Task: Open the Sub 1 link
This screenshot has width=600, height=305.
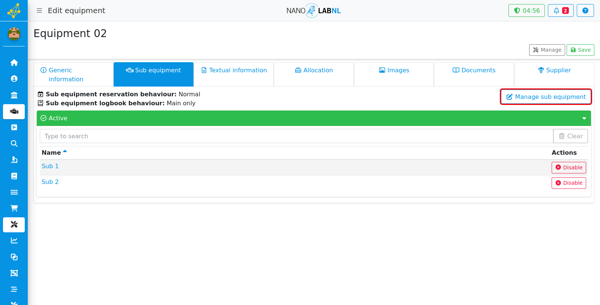Action: [x=50, y=166]
